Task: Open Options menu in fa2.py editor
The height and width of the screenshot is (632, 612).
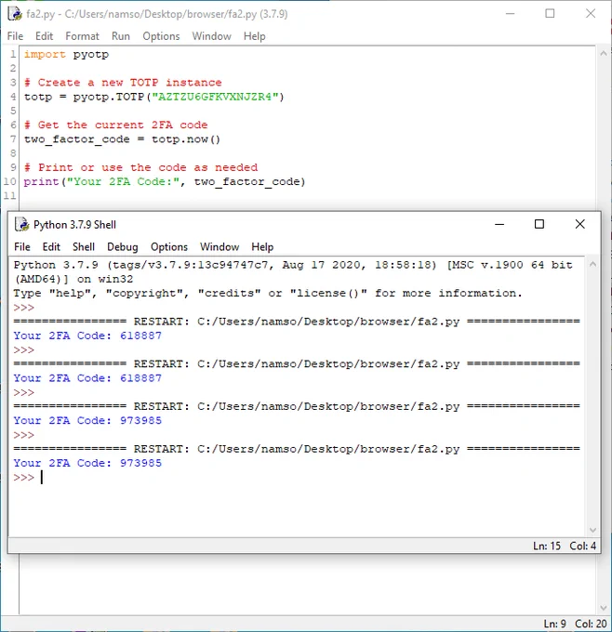Action: point(161,36)
